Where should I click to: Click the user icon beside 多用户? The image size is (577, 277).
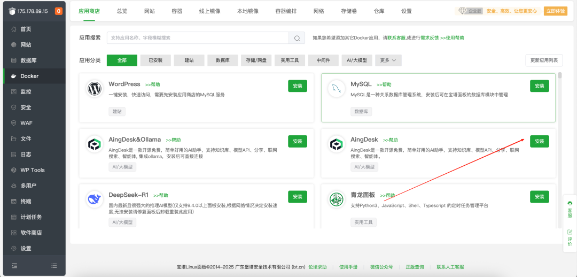click(x=13, y=186)
